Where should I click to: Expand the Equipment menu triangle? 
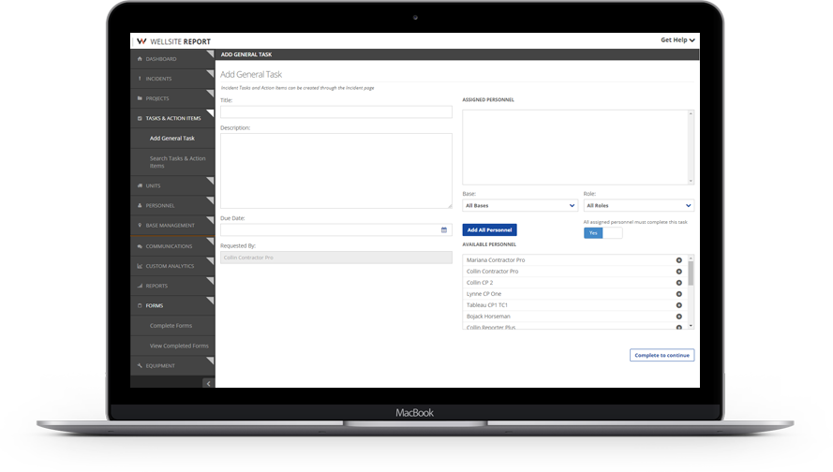coord(211,361)
